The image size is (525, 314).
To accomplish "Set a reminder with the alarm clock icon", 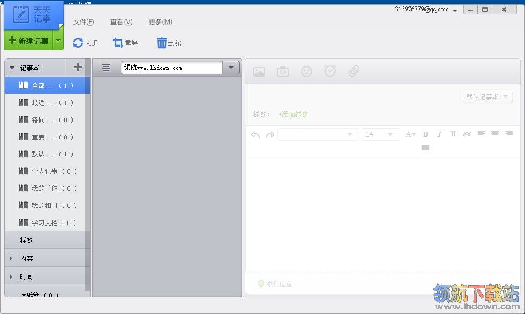I will [x=330, y=71].
